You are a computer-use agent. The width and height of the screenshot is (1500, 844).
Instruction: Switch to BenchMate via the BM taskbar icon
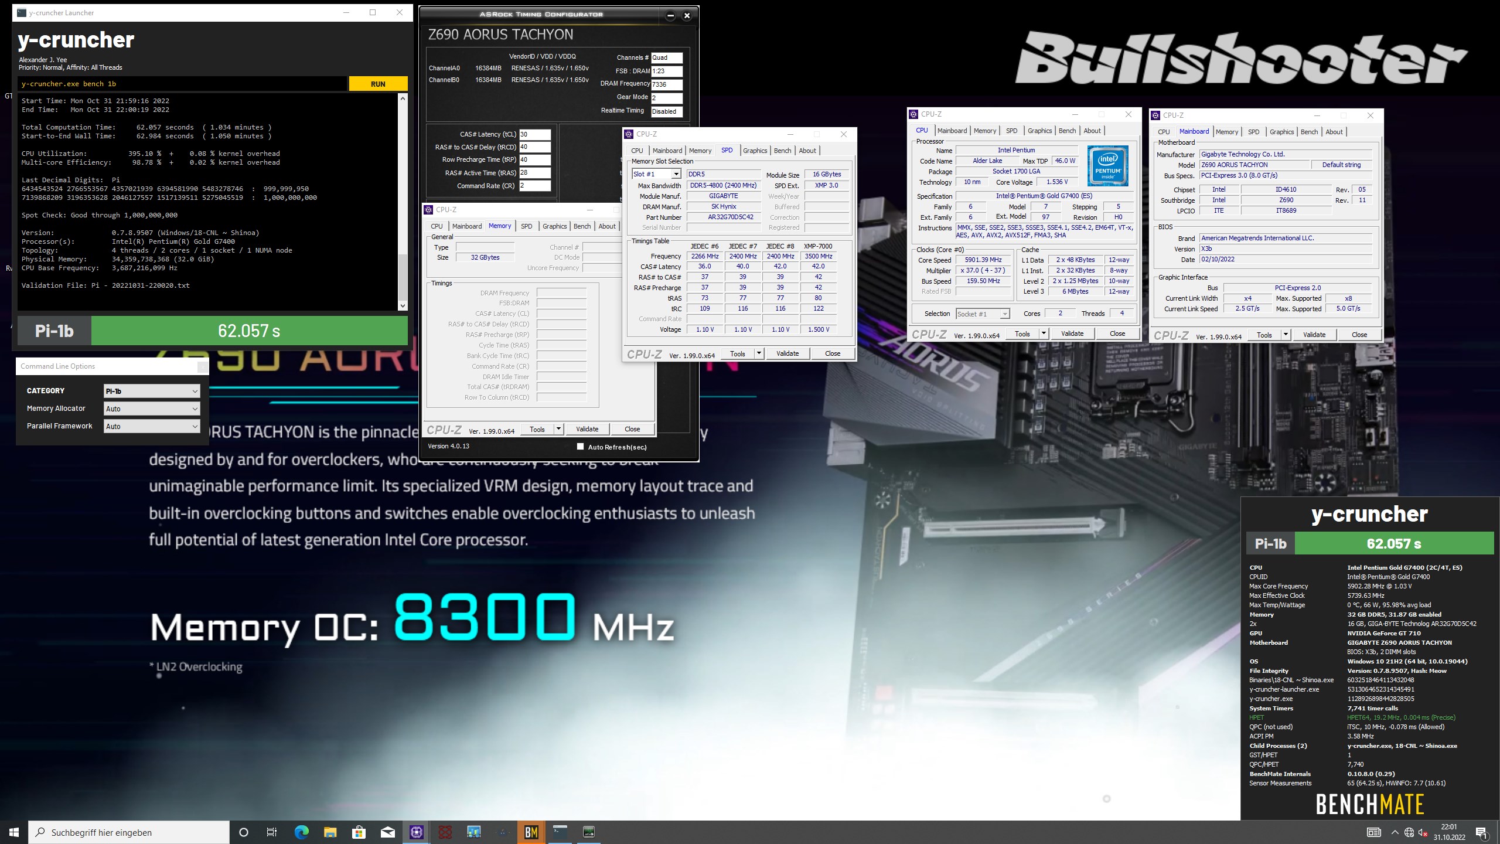click(x=531, y=832)
